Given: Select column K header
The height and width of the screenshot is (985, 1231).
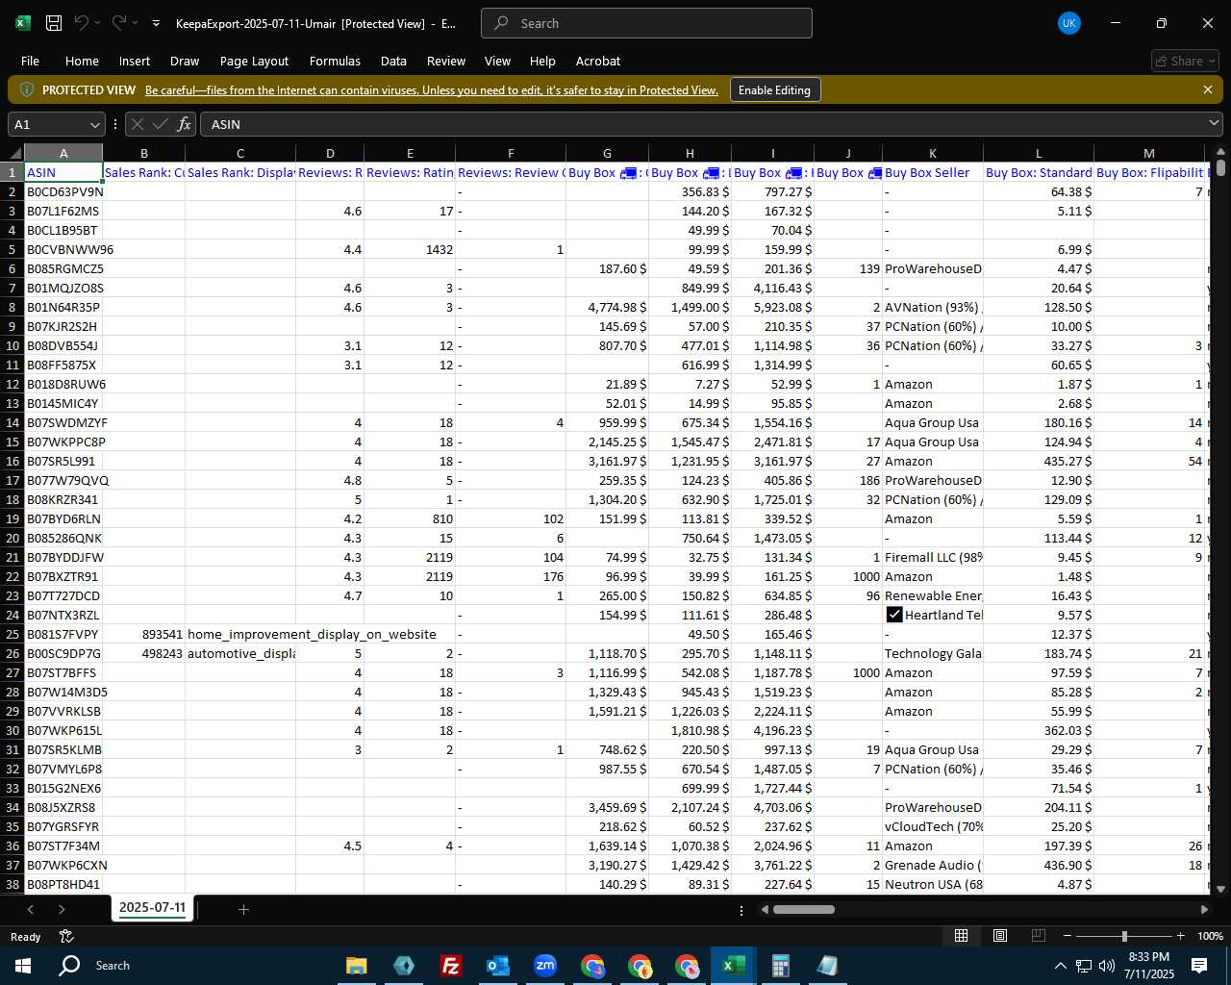Looking at the screenshot, I should point(932,153).
